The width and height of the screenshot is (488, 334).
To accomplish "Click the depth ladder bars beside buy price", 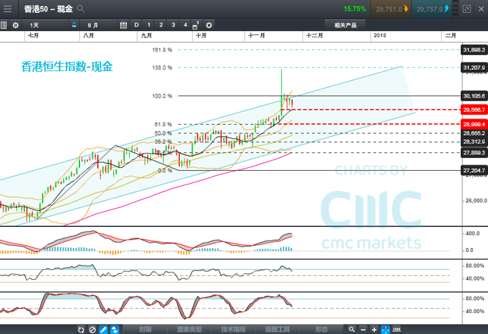I will [x=455, y=9].
